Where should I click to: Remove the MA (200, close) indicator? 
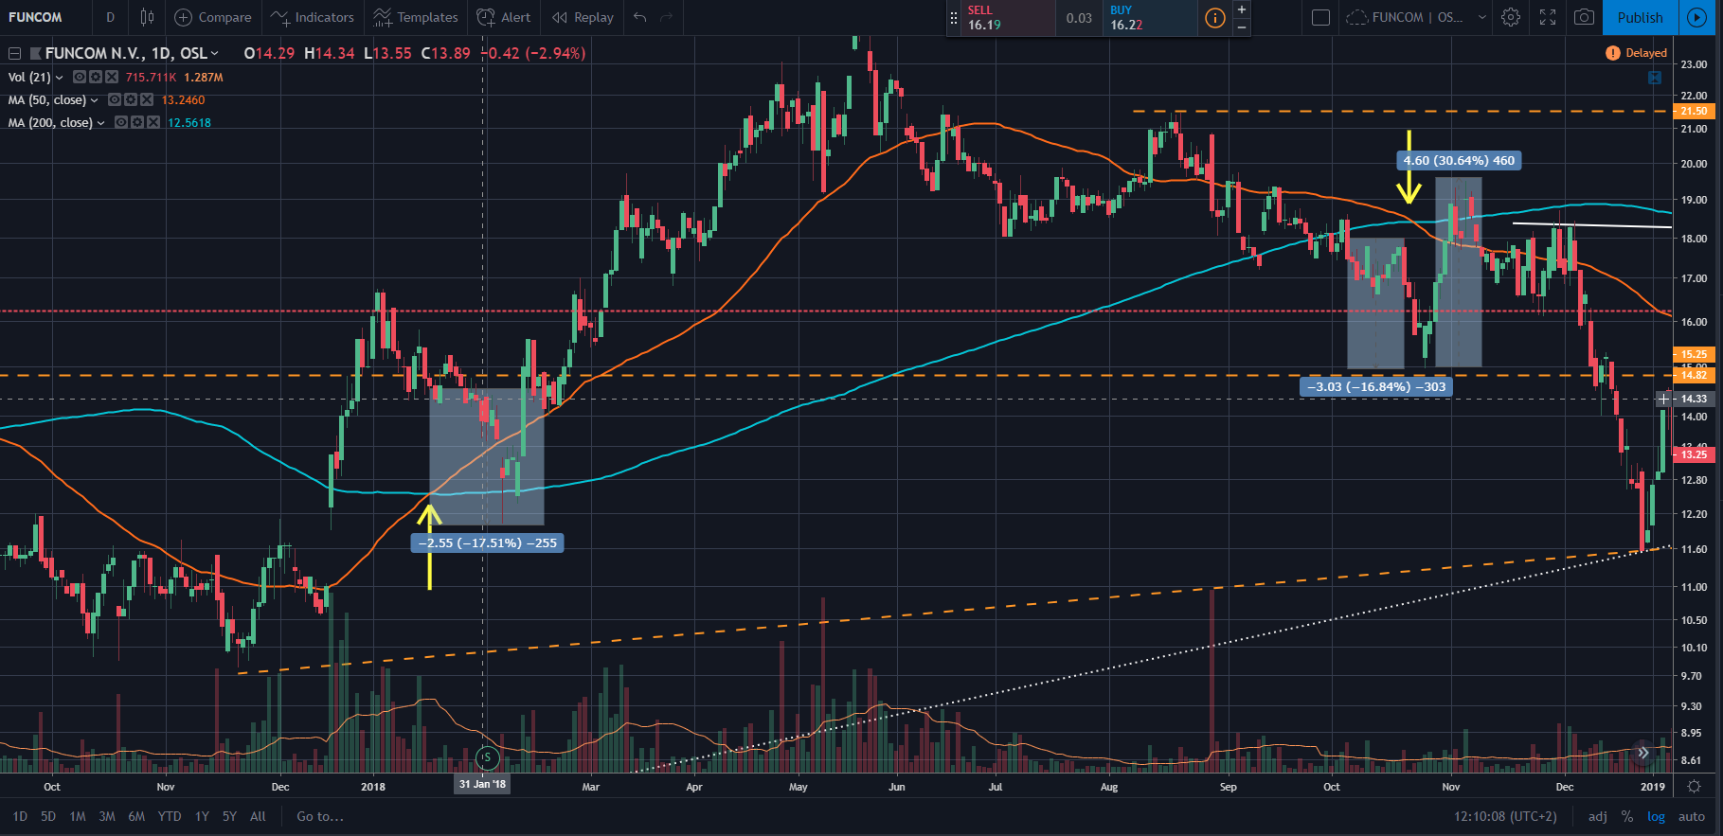pos(153,122)
